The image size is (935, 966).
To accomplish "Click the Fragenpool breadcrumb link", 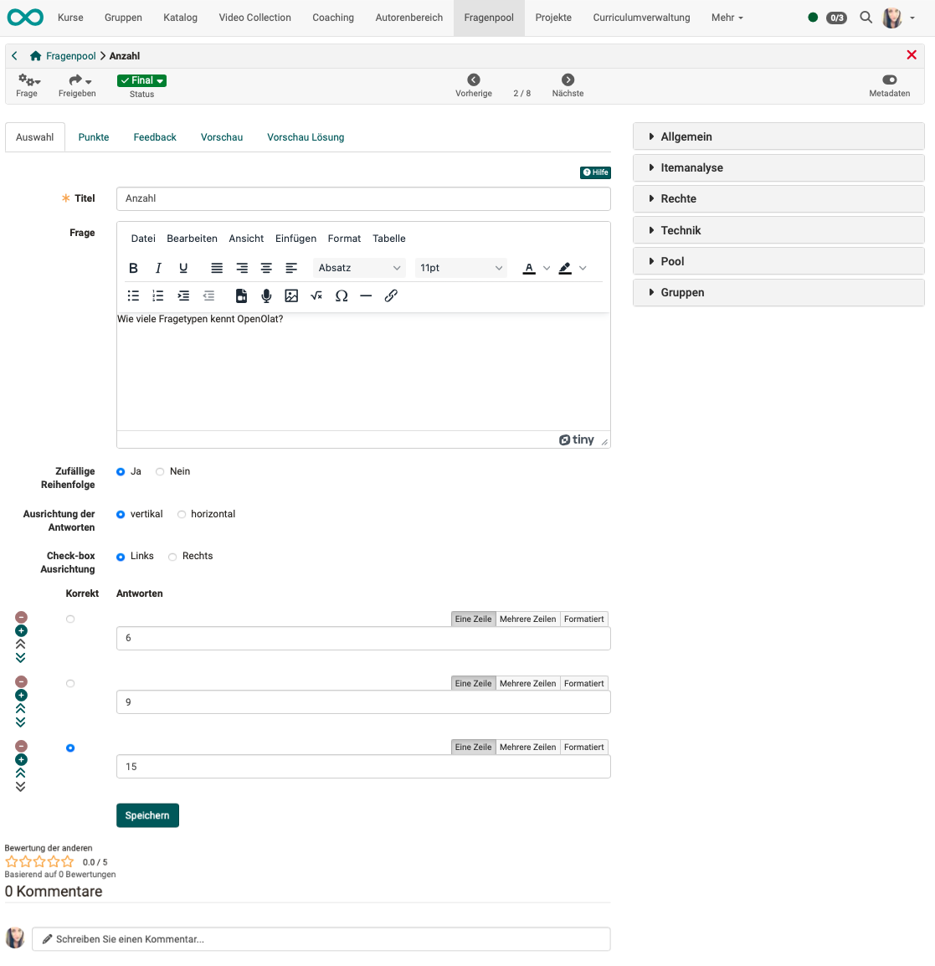I will pyautogui.click(x=70, y=56).
